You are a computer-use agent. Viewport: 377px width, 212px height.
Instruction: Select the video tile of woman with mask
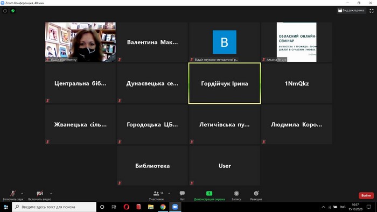coord(80,42)
